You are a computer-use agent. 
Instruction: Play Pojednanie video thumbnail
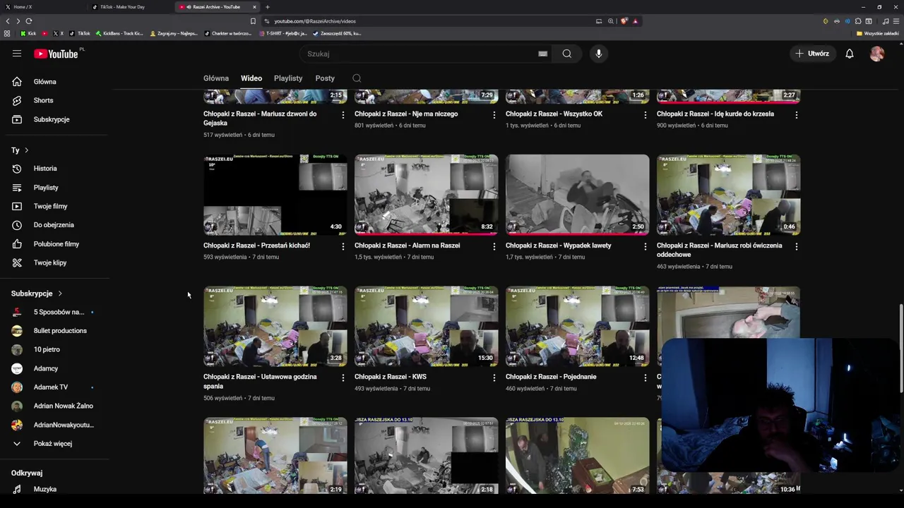[x=578, y=326]
